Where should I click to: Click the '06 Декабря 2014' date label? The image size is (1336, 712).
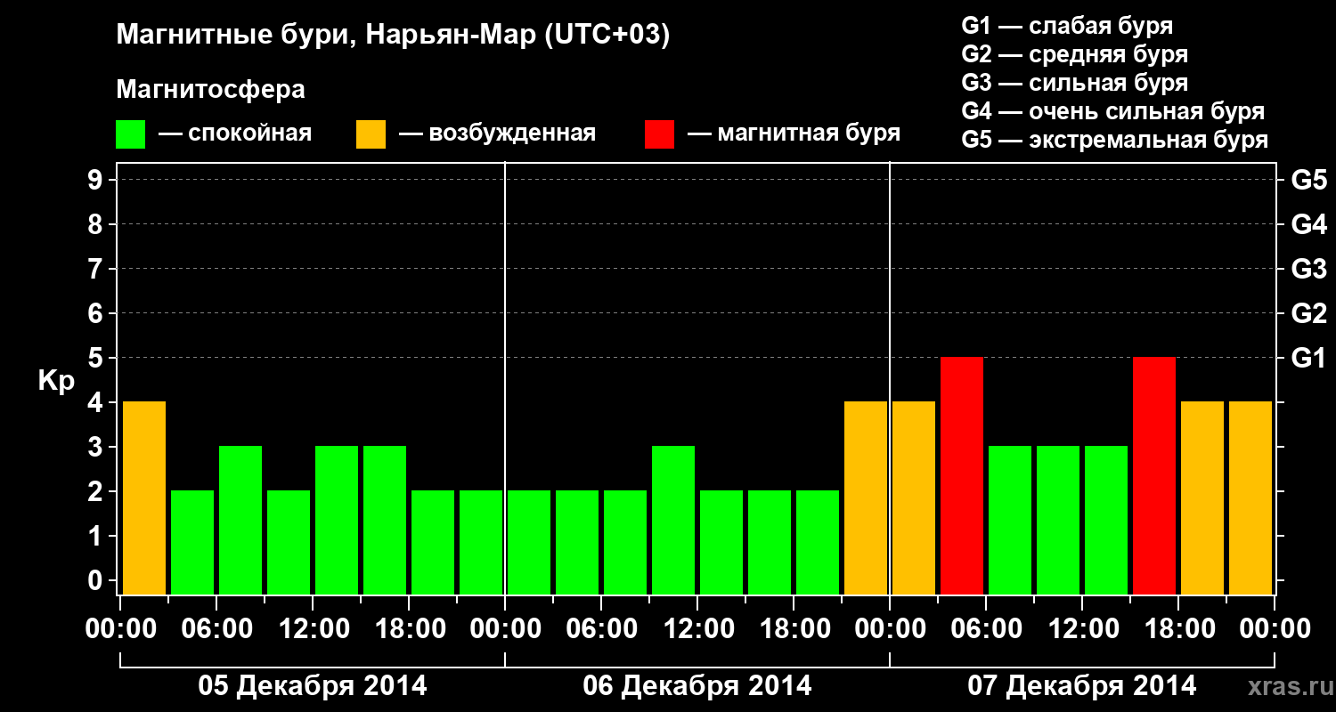(697, 686)
